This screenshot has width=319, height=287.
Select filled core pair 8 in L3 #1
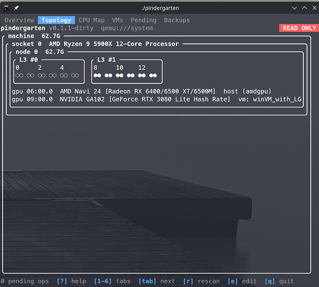97,76
